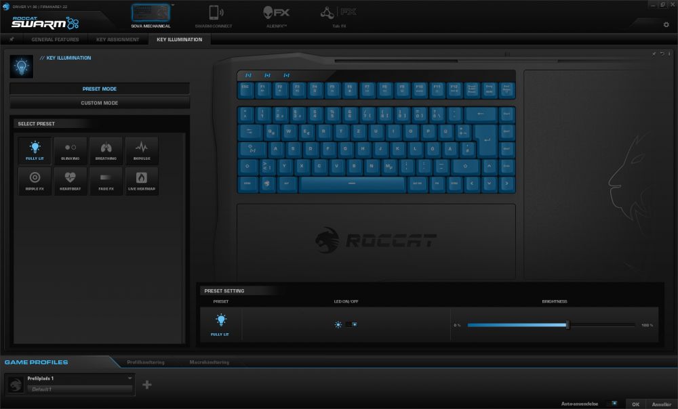Click the unfilled part of the brightness track
Screen dimensions: 678x409
[x=602, y=325]
